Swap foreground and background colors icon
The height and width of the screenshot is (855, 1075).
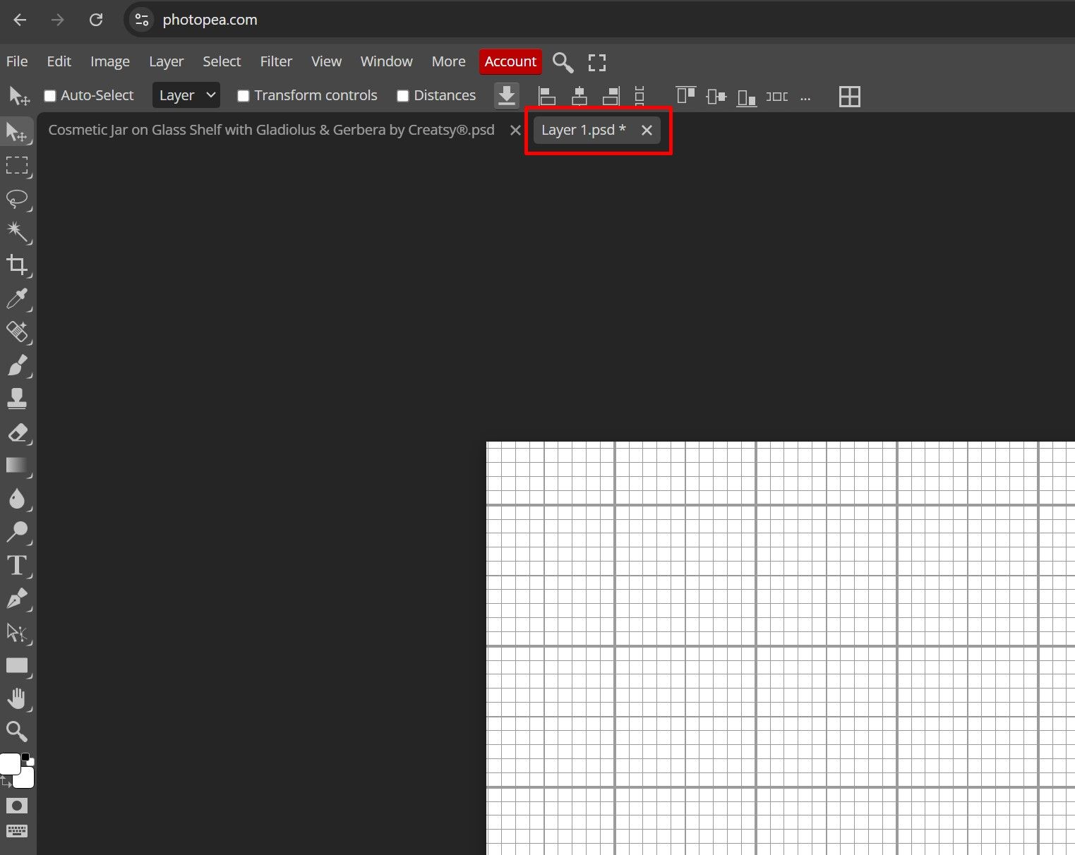tap(5, 782)
